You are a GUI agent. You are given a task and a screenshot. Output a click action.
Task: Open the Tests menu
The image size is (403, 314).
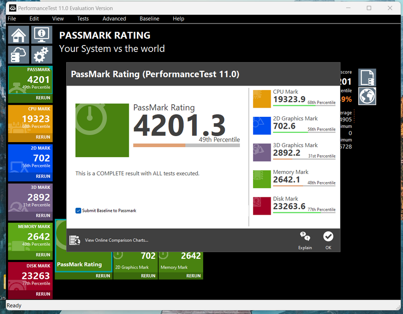point(83,18)
